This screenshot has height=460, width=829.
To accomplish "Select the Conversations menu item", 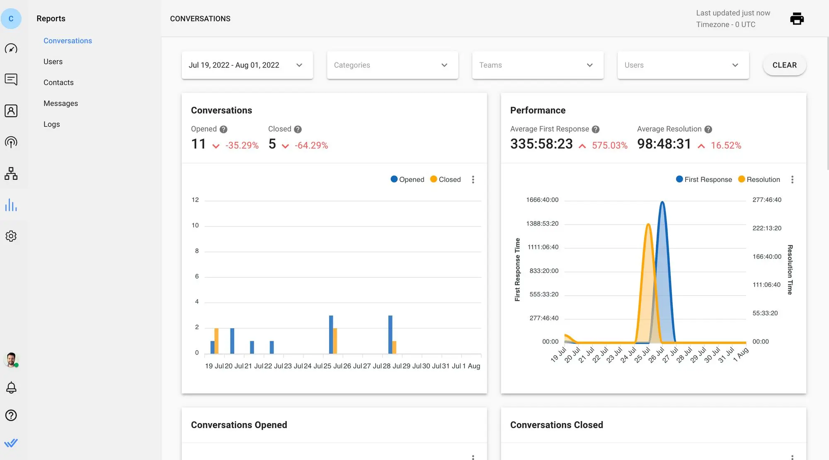I will [68, 41].
